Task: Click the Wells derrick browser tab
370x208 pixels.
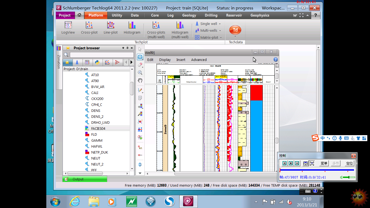Action: pyautogui.click(x=77, y=62)
